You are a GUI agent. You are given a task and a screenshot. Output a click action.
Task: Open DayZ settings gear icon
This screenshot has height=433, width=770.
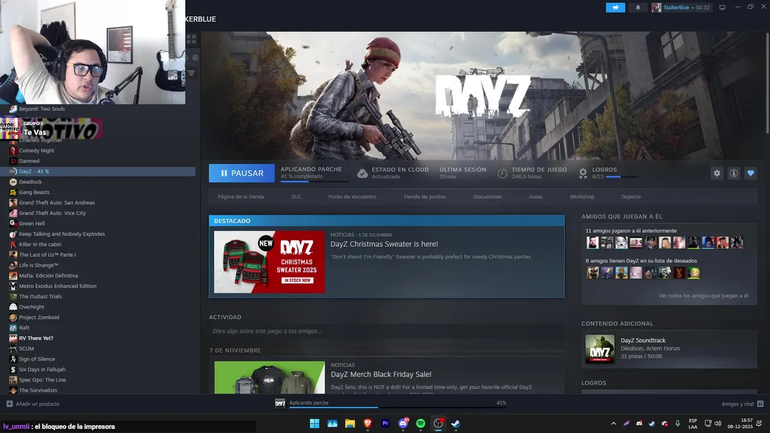click(716, 173)
